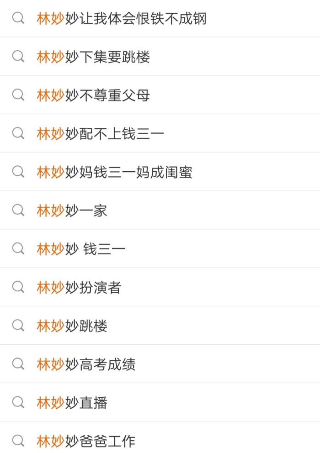Viewport: 320px width, 453px height.
Task: Click search icon beside 林妙妙扮演者
Action: (18, 287)
